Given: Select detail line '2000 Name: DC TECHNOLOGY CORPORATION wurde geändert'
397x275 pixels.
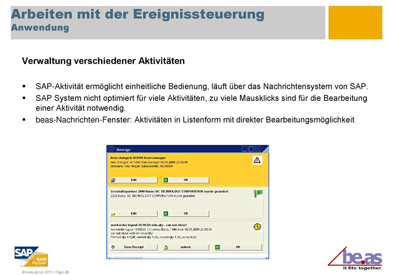Looking at the screenshot, I should pos(153,196).
